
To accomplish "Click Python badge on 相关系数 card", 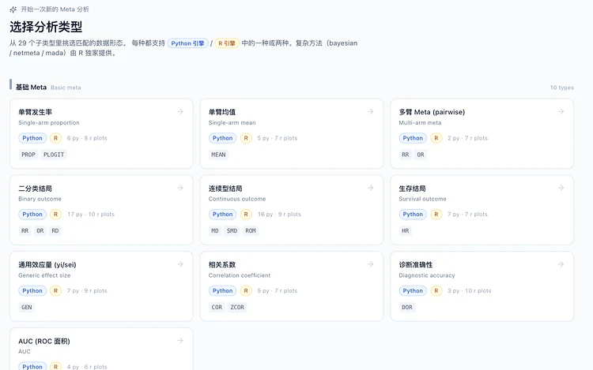I will tap(223, 291).
